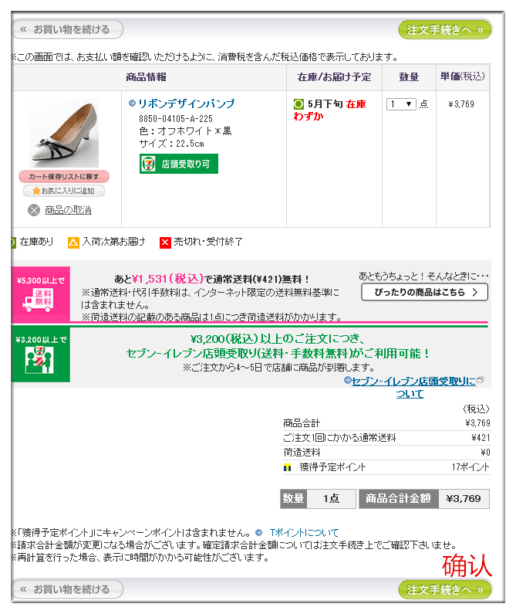The width and height of the screenshot is (516, 614).
Task: Click the bottom お買い物を続ける button
Action: tap(67, 589)
